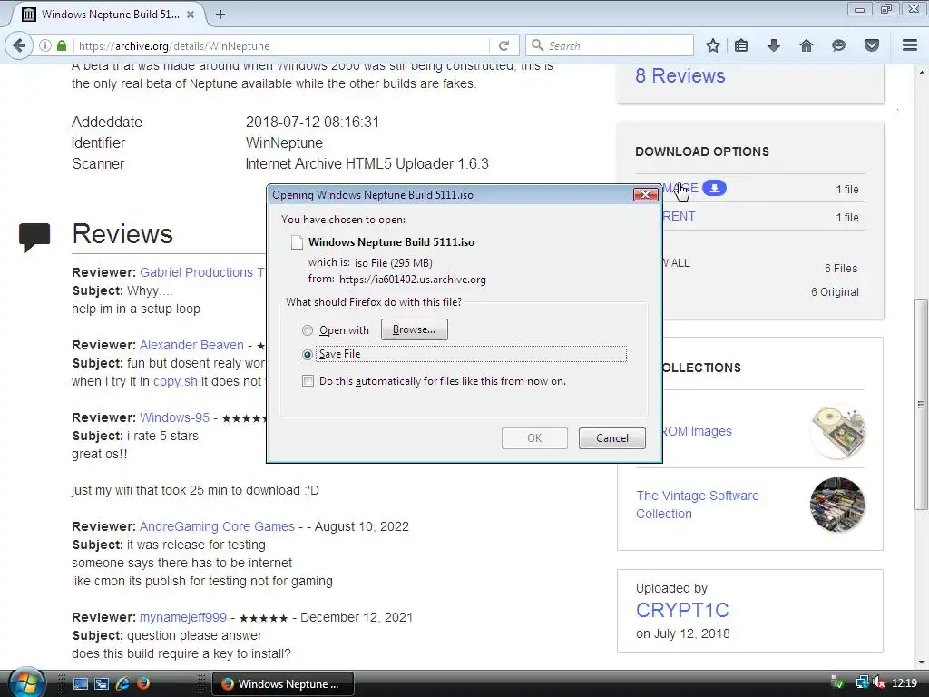The width and height of the screenshot is (929, 697).
Task: Open reviewer Windows-95 profile link
Action: (x=174, y=417)
